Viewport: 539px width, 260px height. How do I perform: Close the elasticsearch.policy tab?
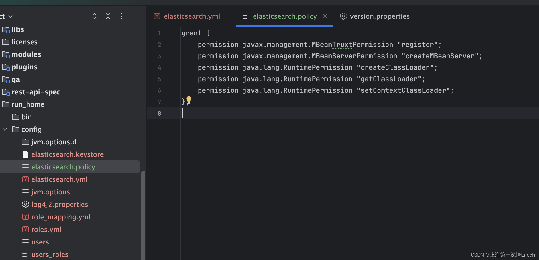click(x=325, y=16)
